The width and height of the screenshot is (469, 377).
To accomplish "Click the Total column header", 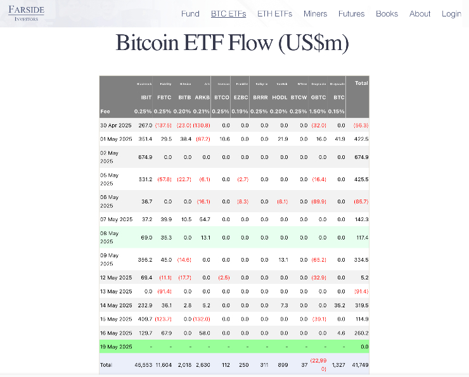I will click(x=361, y=83).
